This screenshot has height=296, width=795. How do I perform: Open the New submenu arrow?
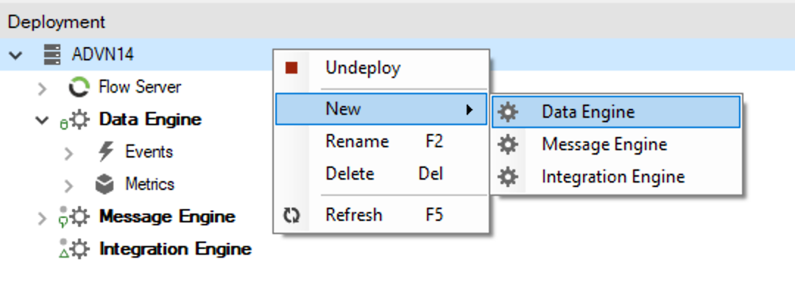(x=470, y=109)
